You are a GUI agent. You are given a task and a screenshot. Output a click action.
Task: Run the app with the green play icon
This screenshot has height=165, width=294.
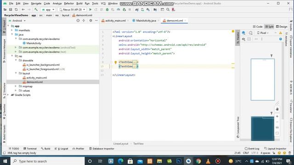[90, 10]
